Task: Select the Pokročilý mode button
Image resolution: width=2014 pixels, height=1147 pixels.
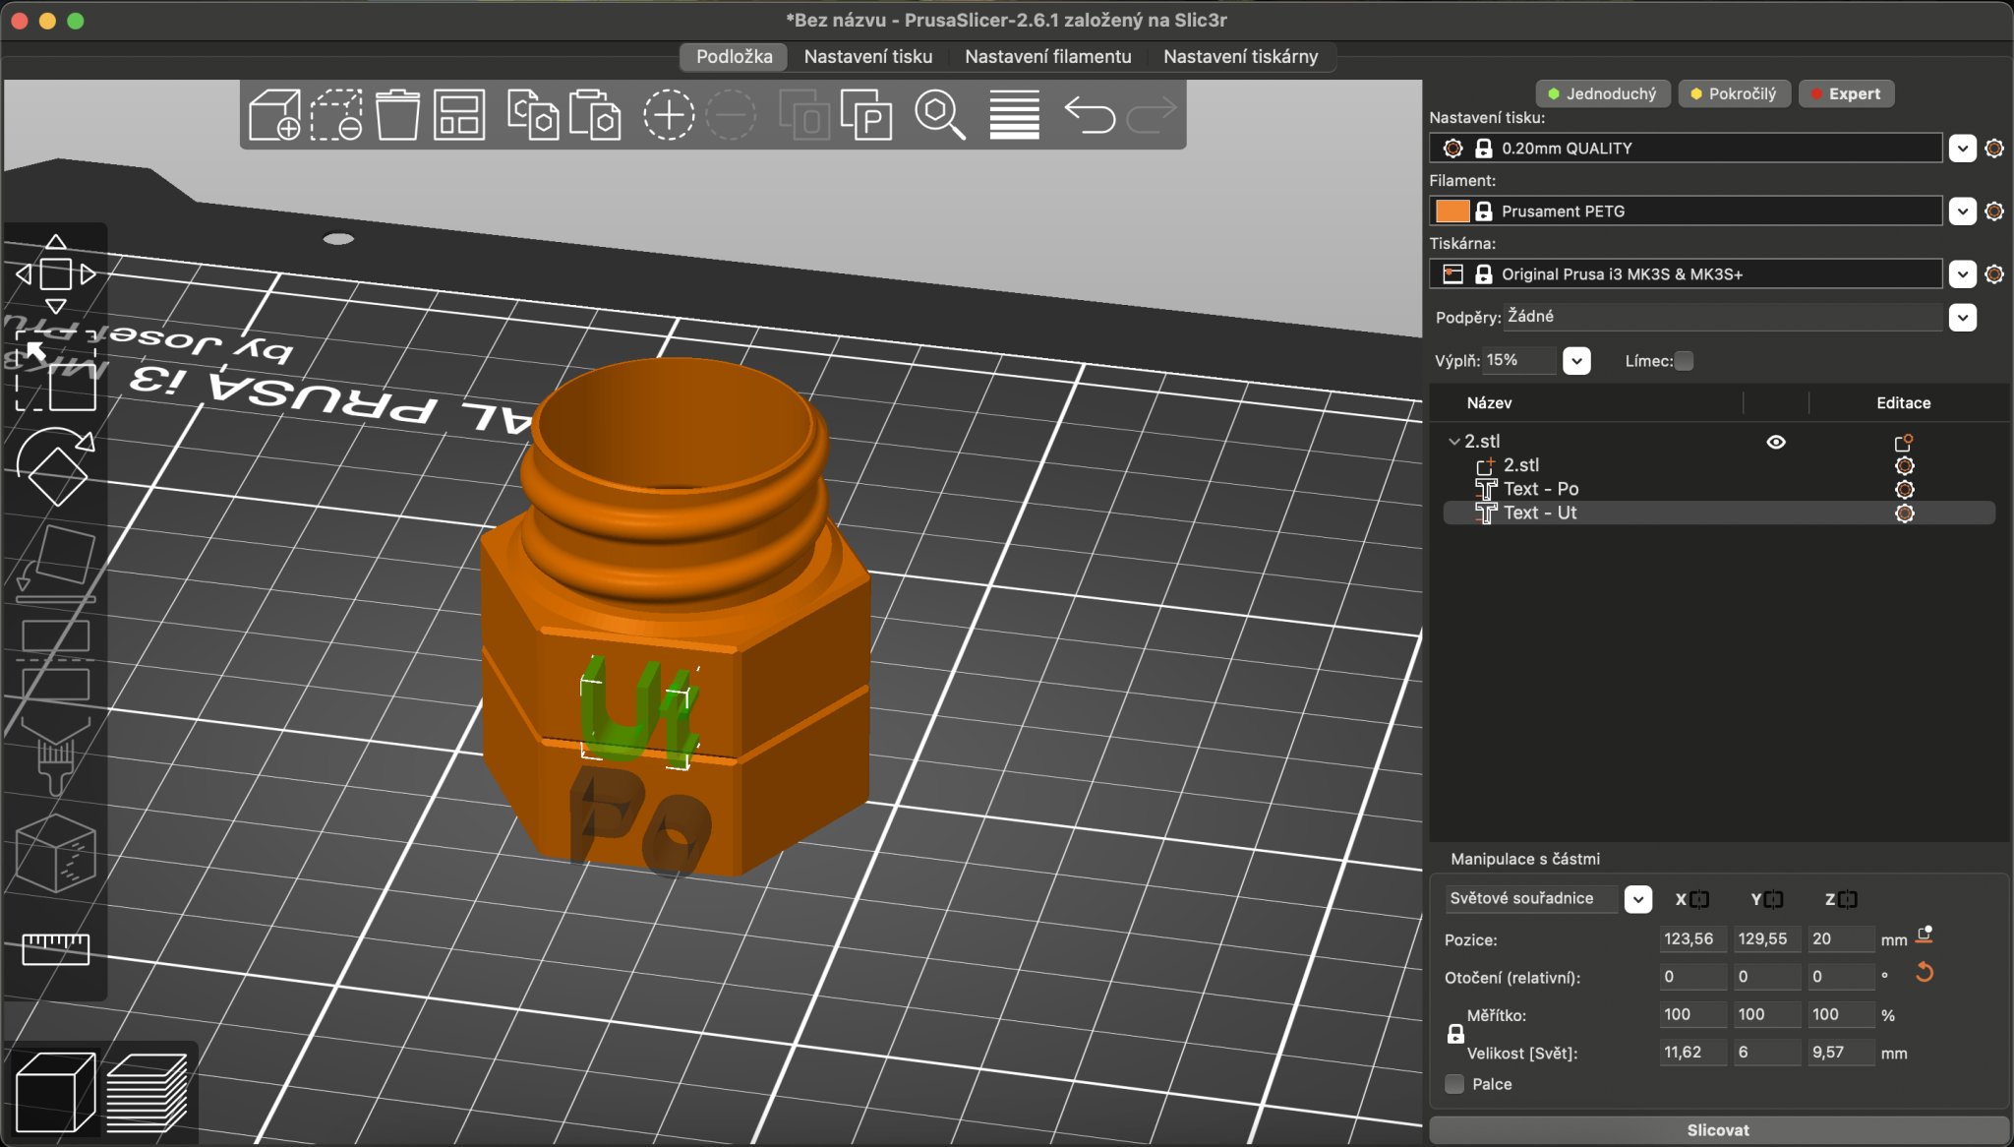Action: pos(1733,94)
